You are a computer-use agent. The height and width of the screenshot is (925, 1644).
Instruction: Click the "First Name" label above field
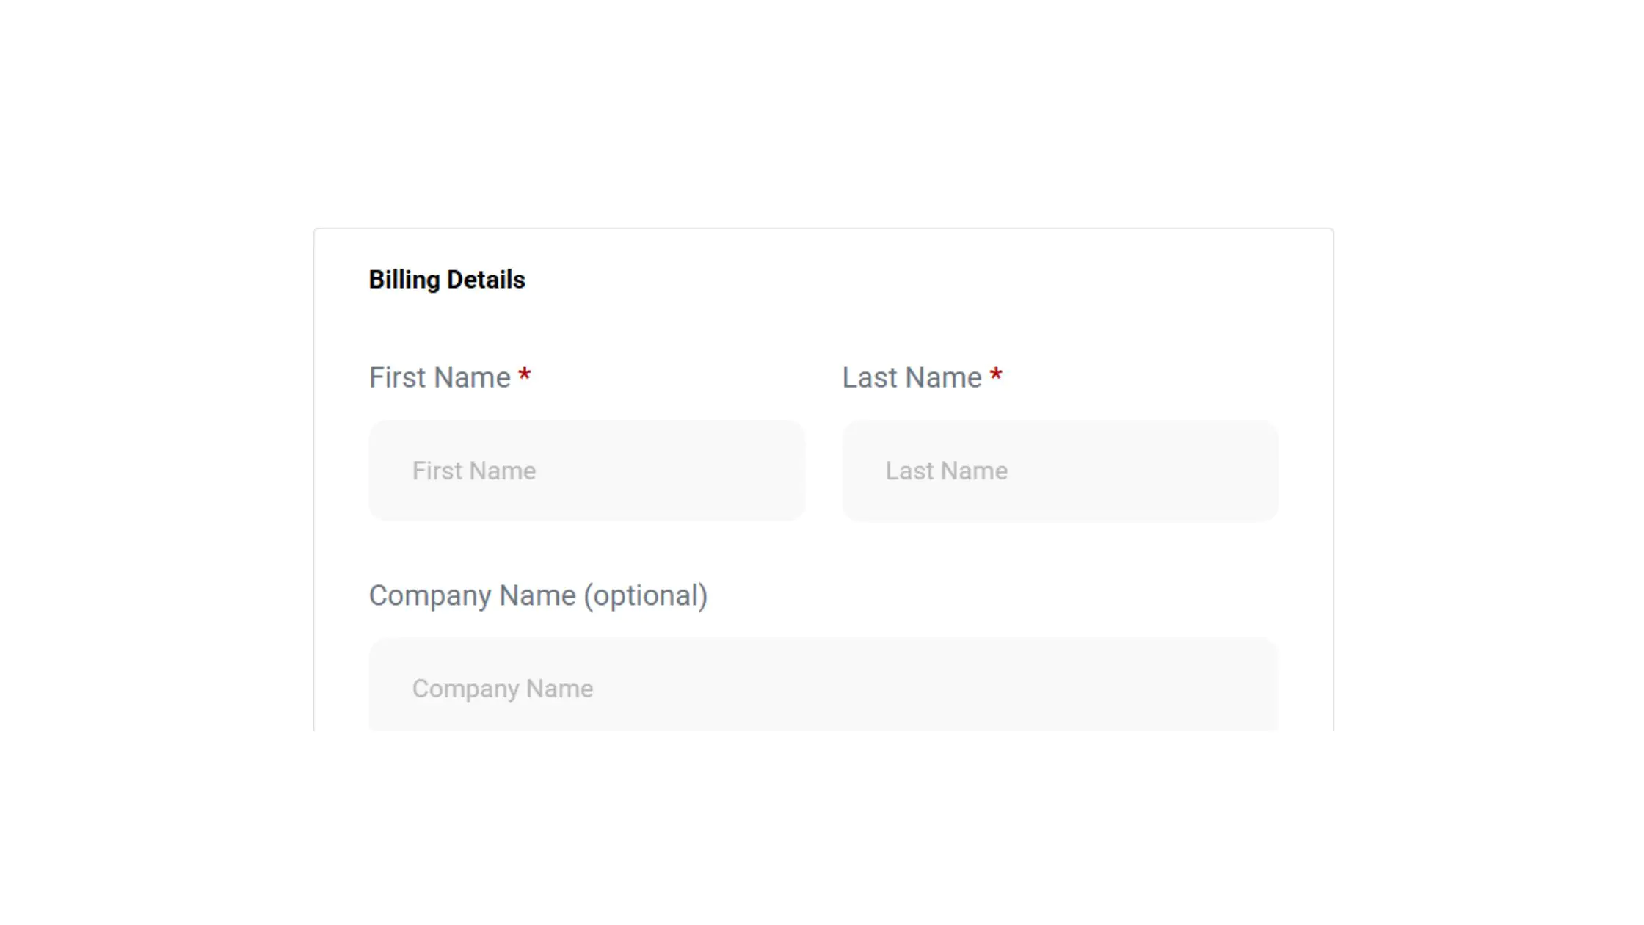(439, 377)
